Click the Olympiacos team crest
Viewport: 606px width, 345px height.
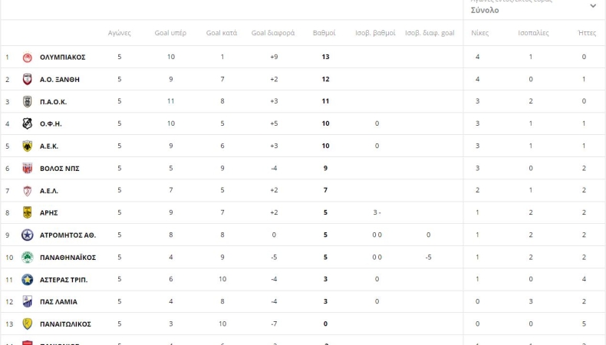27,57
